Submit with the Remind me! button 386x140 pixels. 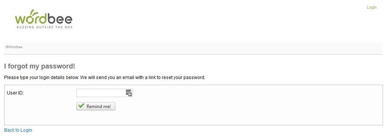click(96, 106)
